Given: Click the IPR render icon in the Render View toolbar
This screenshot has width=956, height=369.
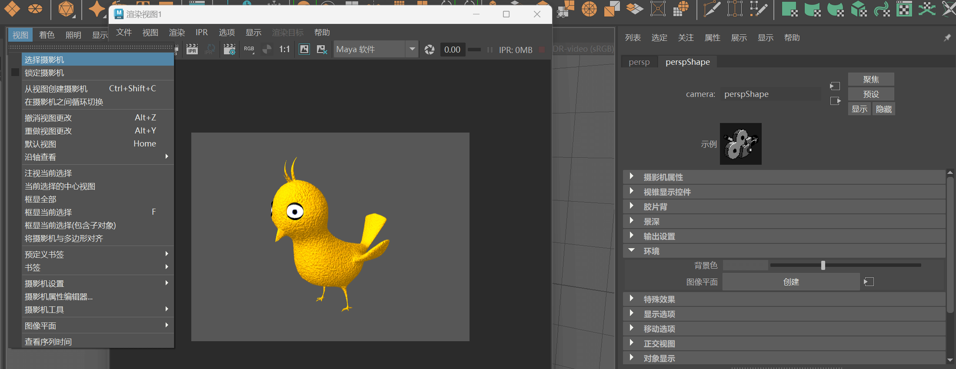Looking at the screenshot, I should (192, 50).
